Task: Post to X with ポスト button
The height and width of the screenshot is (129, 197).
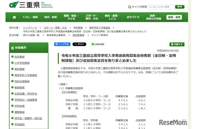Action: tap(79, 44)
